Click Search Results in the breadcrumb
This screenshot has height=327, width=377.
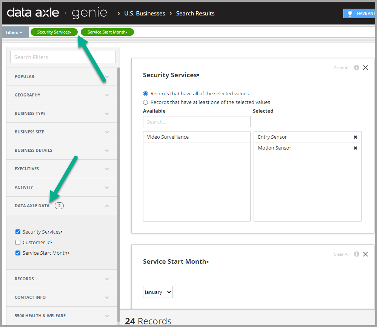point(195,13)
